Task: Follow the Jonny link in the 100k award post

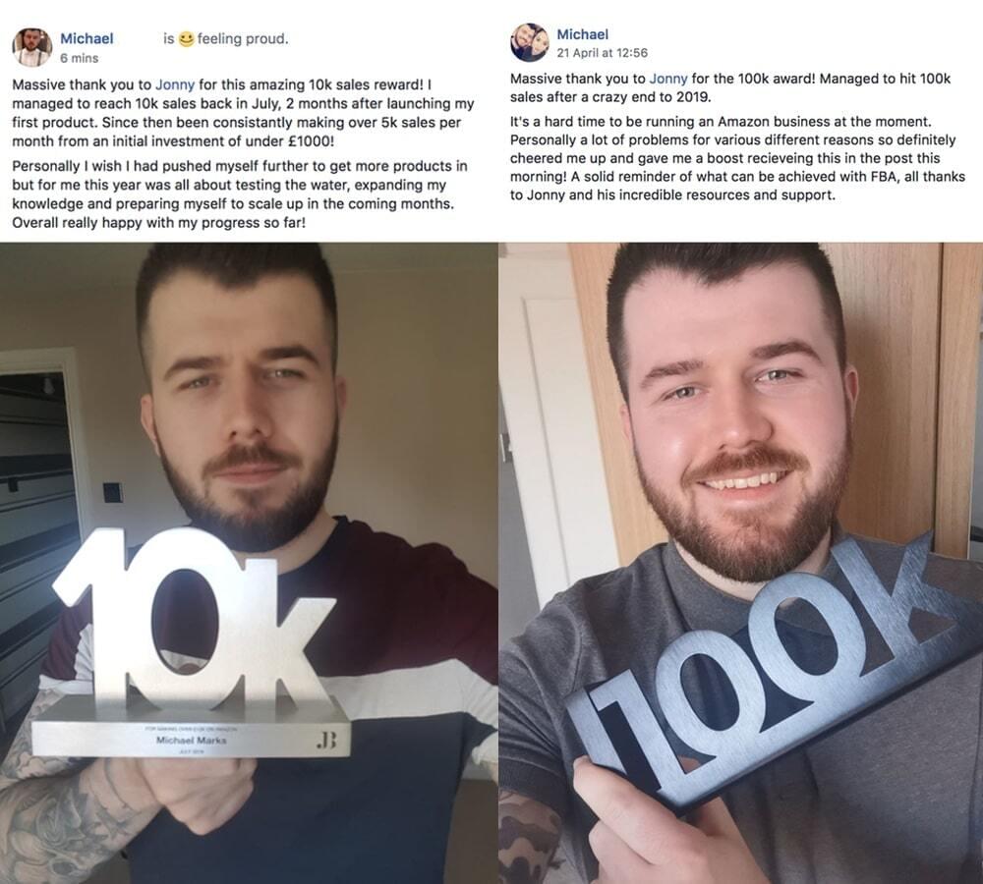Action: (x=668, y=79)
